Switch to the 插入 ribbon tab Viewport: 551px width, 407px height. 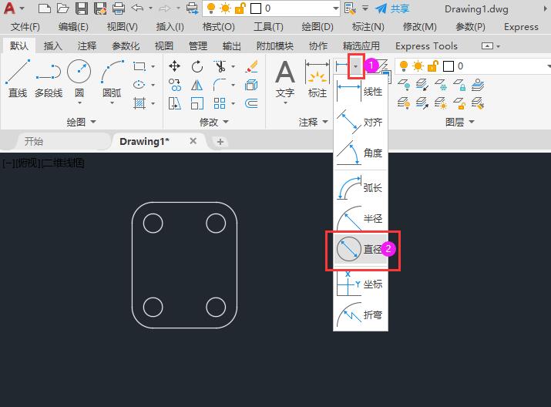click(52, 45)
